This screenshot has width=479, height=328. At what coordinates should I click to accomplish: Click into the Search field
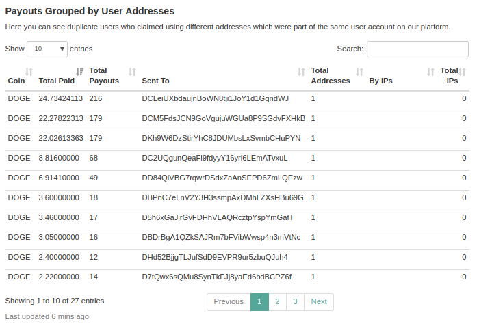click(x=417, y=49)
